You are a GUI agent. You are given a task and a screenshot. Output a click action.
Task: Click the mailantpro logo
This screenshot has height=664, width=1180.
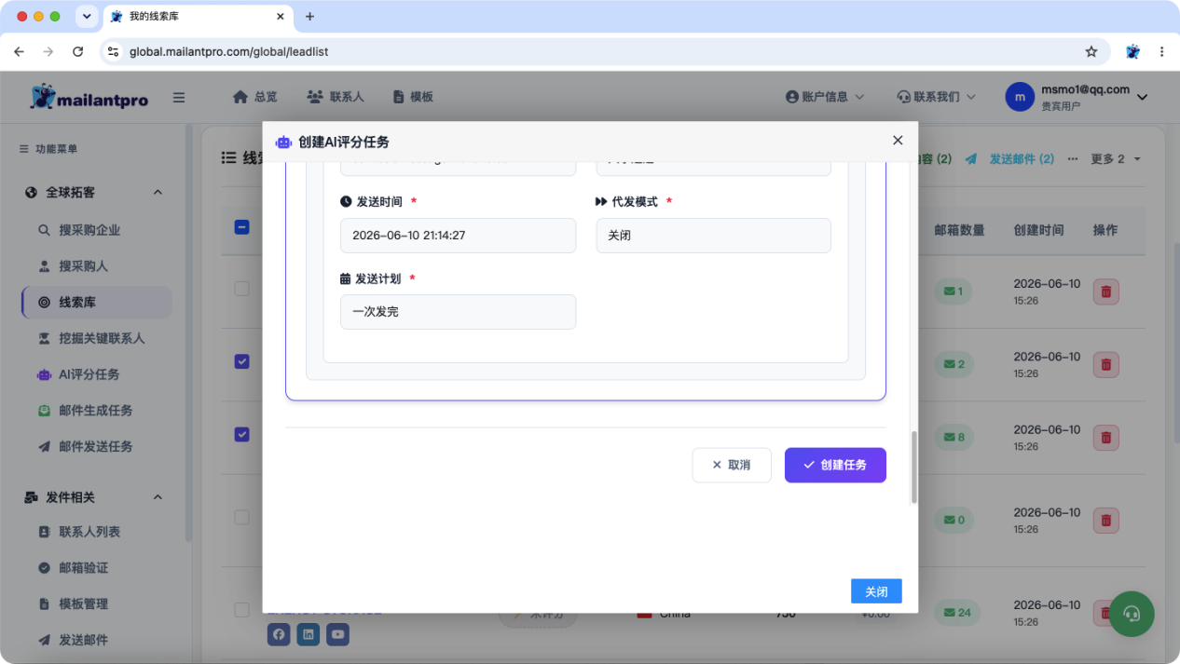coord(89,97)
